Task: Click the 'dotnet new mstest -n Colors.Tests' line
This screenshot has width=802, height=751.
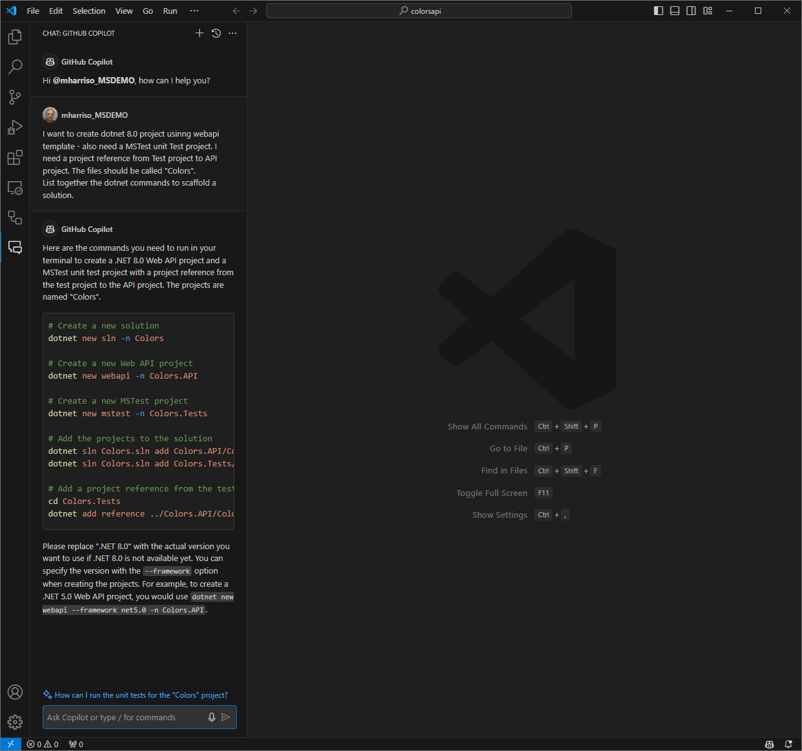Action: point(128,413)
